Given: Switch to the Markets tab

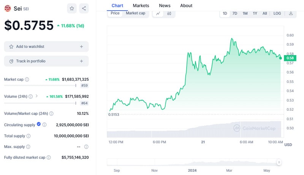Looking at the screenshot, I should pyautogui.click(x=141, y=6).
